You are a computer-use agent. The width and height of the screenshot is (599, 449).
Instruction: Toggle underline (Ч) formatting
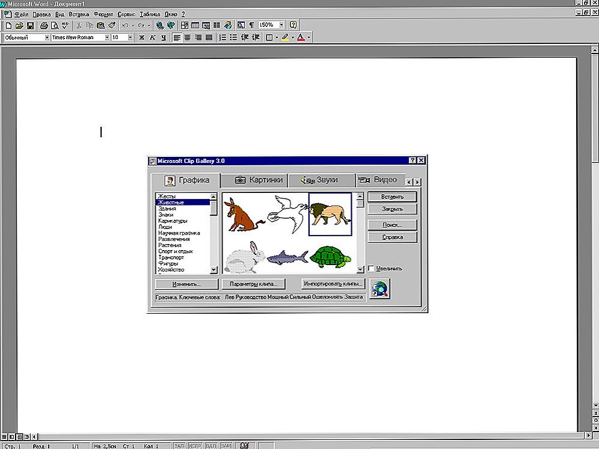coord(163,37)
